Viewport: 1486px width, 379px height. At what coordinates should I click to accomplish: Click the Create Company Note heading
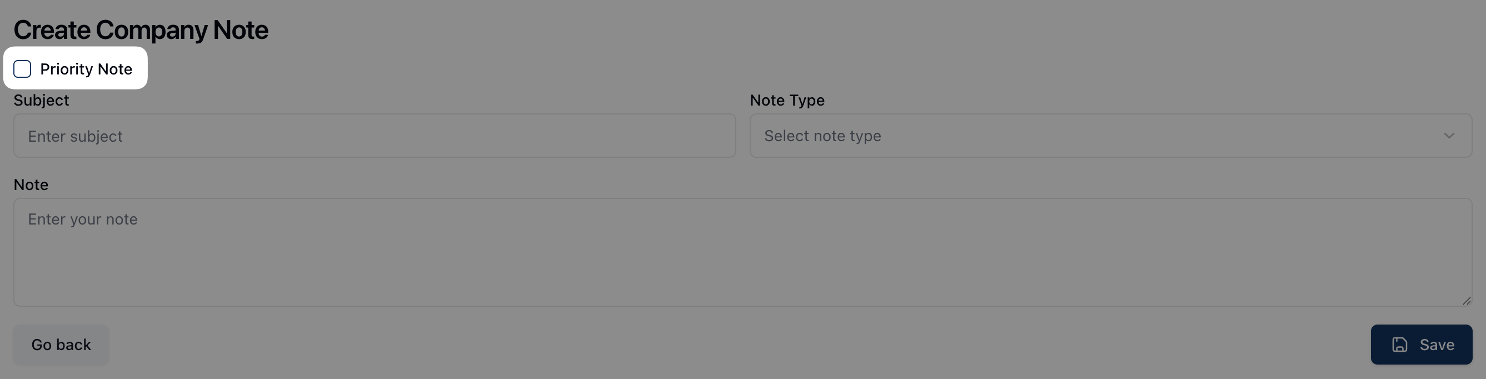tap(141, 30)
